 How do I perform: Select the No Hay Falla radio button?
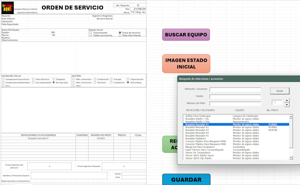[53, 82]
